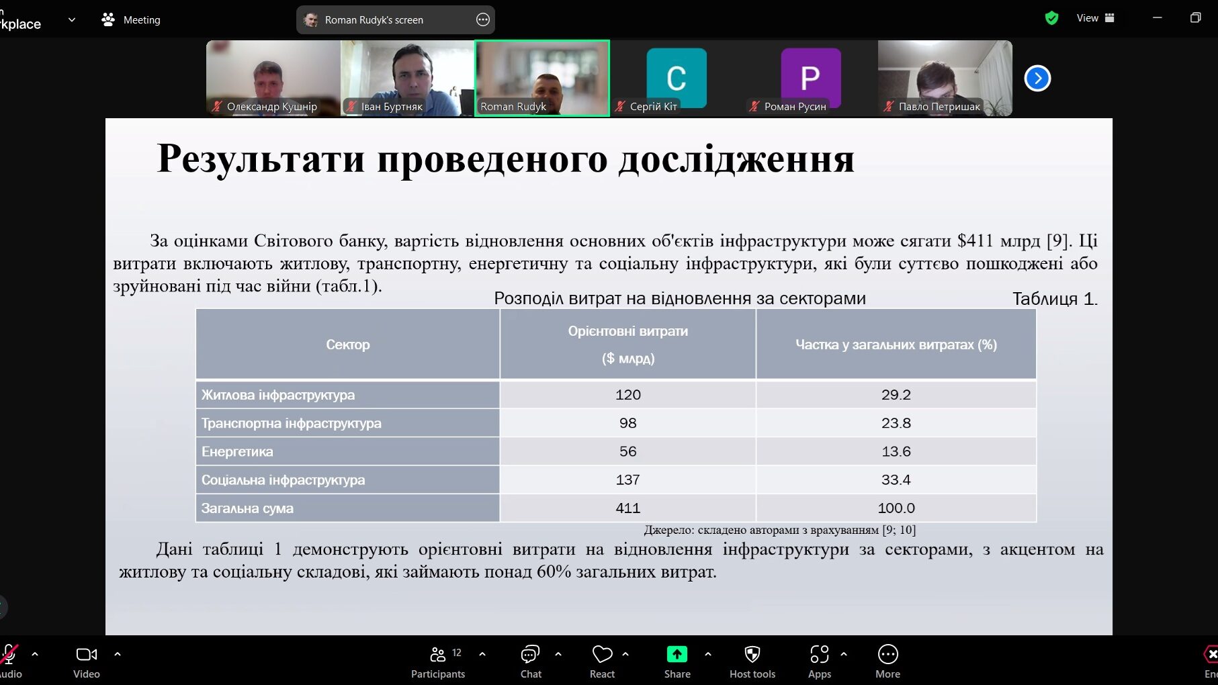This screenshot has height=685, width=1218.
Task: Open the Apps menu
Action: coord(819,661)
